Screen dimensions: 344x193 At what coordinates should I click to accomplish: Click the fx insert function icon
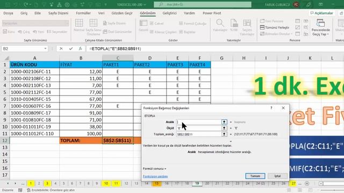[80, 49]
